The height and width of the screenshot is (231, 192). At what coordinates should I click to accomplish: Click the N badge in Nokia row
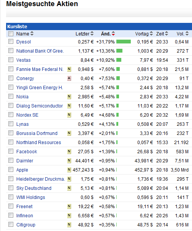pos(69,96)
